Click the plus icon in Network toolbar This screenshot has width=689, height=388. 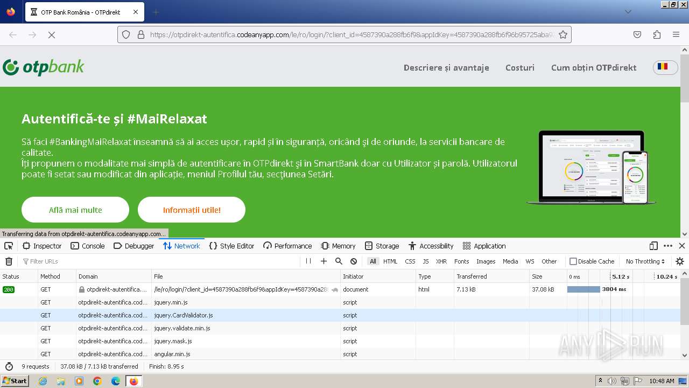[x=324, y=261]
